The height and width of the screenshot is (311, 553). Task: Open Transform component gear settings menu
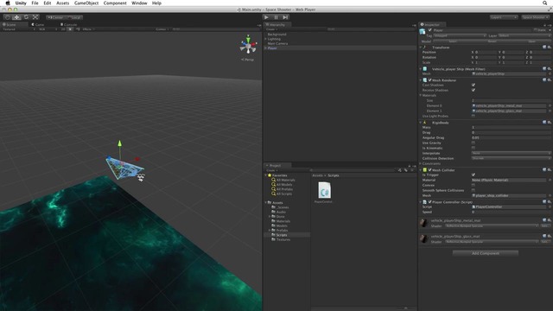[x=550, y=47]
